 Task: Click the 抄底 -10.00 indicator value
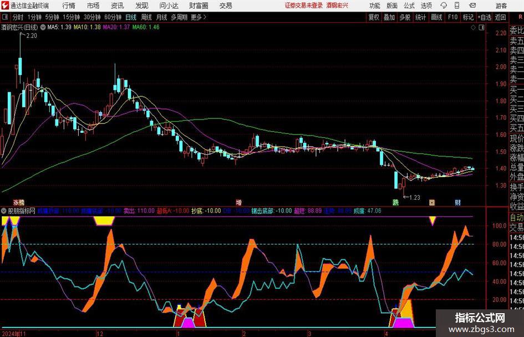pyautogui.click(x=206, y=211)
